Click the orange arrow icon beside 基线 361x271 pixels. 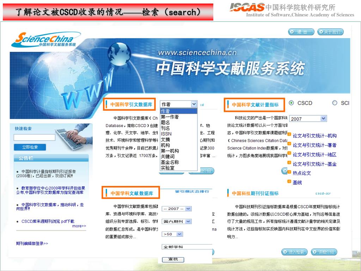pos(289,181)
